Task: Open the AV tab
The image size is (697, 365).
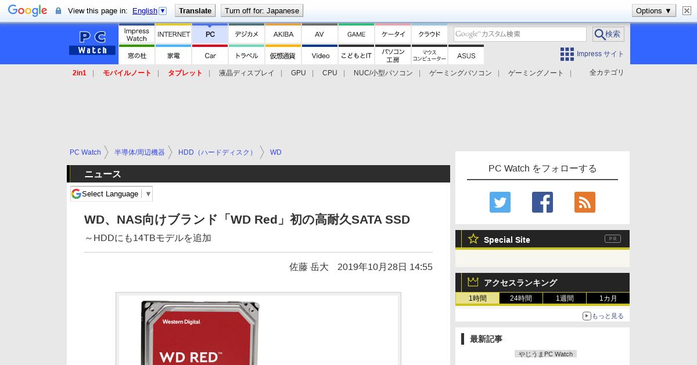Action: (x=320, y=34)
